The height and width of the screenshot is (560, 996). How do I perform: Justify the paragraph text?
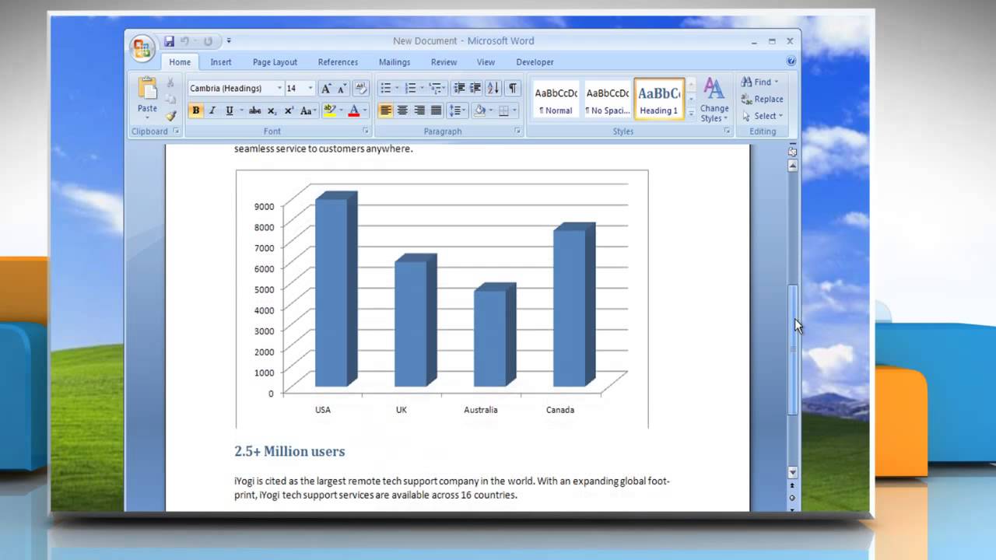click(436, 111)
